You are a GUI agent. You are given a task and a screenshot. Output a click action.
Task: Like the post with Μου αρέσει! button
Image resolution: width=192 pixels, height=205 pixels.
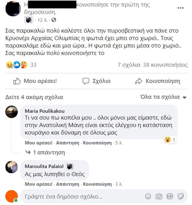click(x=35, y=81)
